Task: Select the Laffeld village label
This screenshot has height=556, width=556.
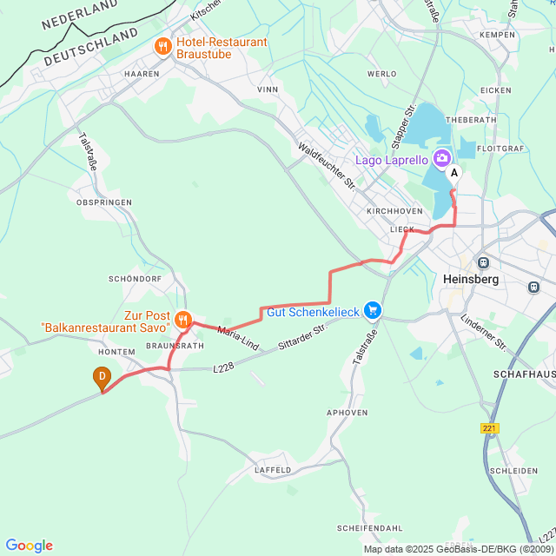Action: coord(273,470)
